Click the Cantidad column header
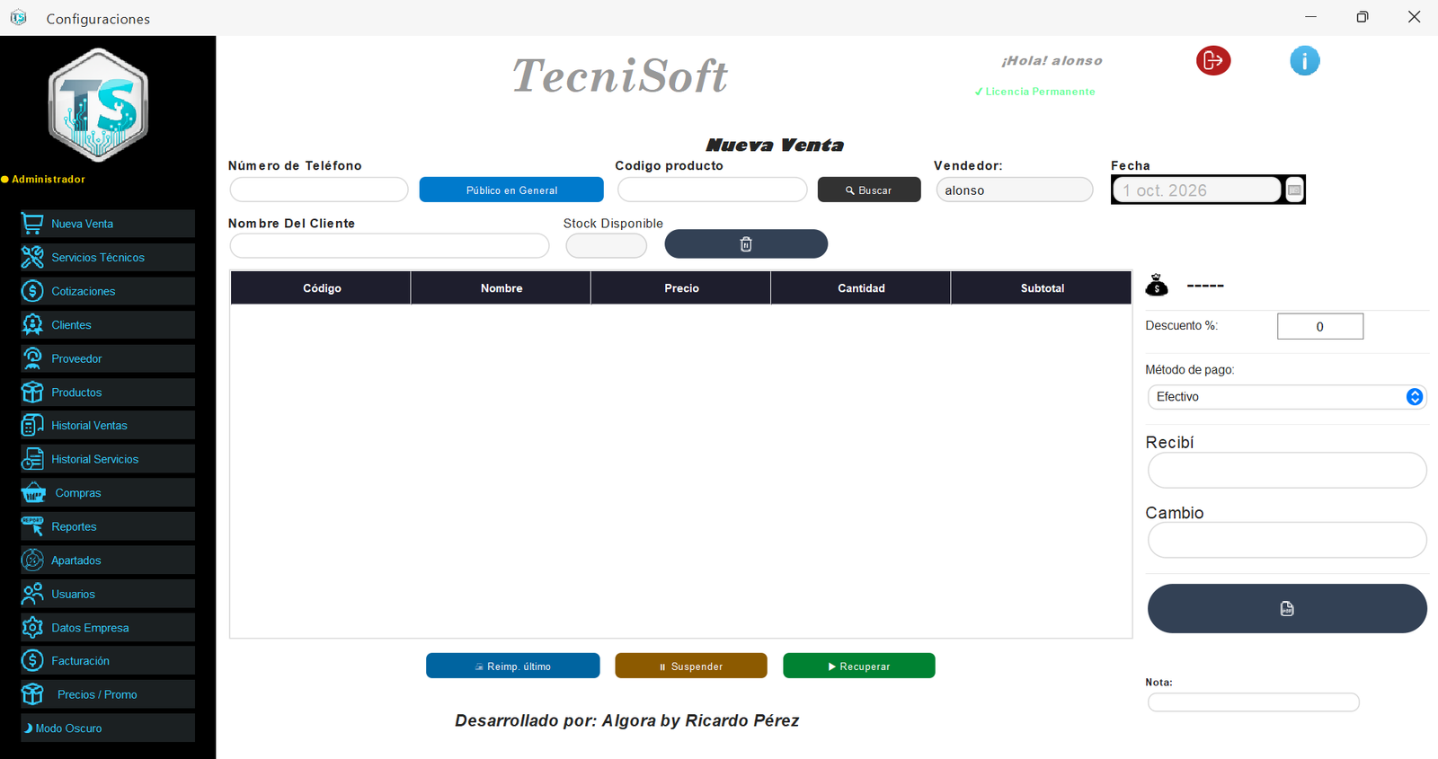The height and width of the screenshot is (759, 1438). pyautogui.click(x=861, y=287)
